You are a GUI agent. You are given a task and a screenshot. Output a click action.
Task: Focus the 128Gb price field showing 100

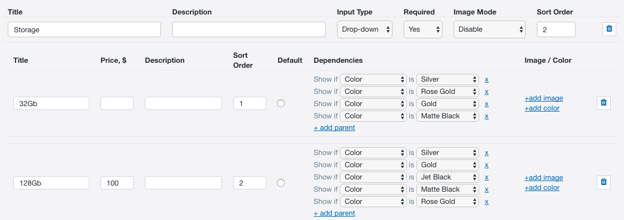point(117,183)
